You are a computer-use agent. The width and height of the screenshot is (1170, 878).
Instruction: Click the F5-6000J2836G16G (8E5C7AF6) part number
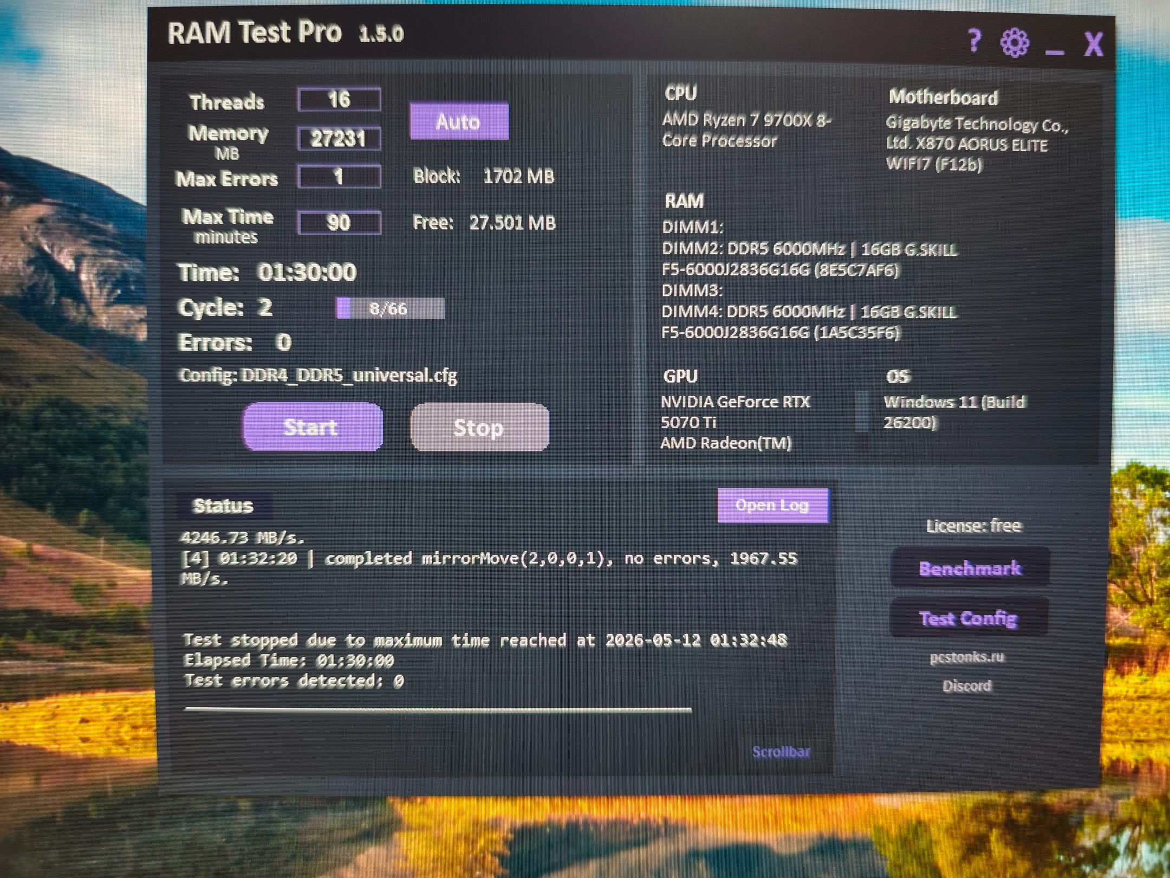(x=781, y=270)
